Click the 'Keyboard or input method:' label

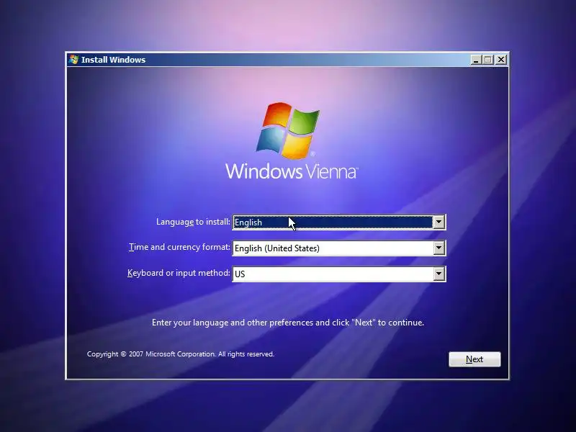(x=179, y=273)
